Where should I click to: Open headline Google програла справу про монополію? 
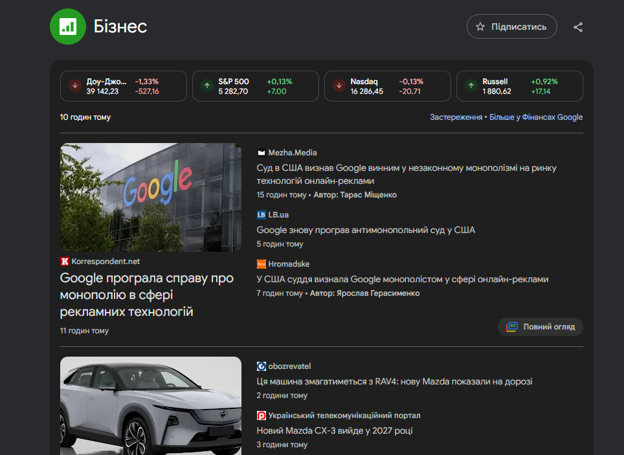(146, 294)
